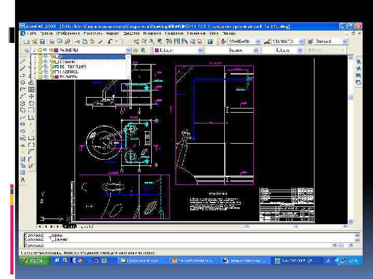Toggle on/off bulb for ВЕНТИЛЯЦИЯ layer

[35, 67]
